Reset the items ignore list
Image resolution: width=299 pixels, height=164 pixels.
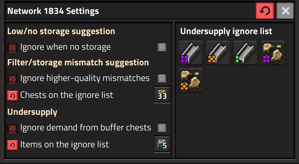13,145
